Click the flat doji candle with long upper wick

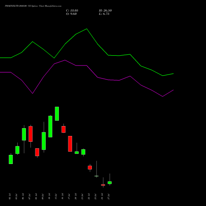[x=96, y=176]
